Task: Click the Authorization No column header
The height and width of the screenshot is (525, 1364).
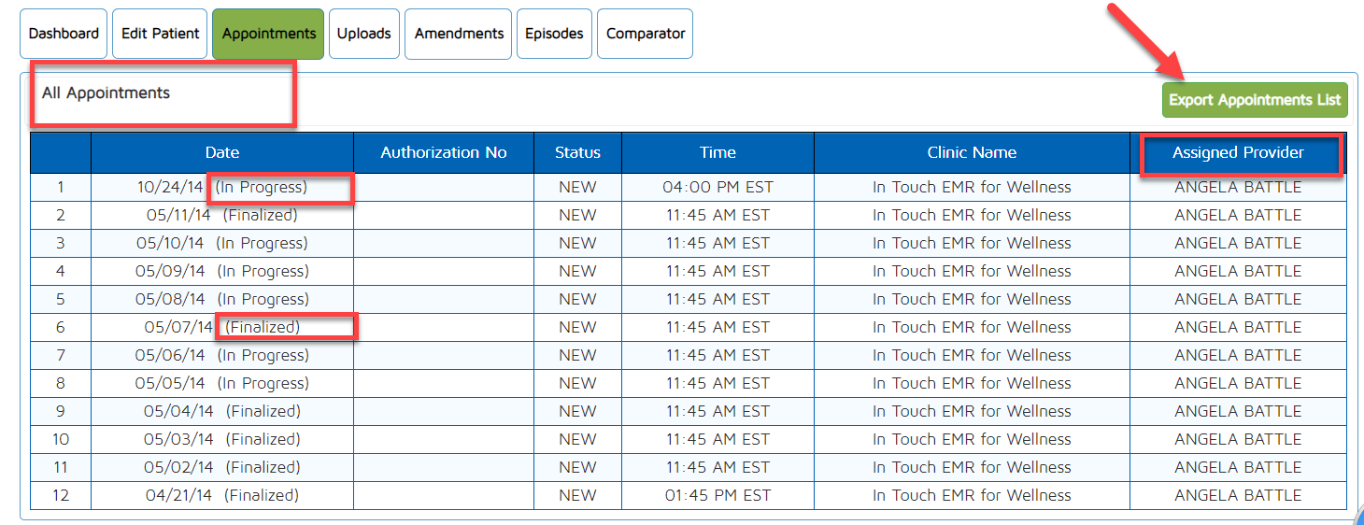Action: 444,152
